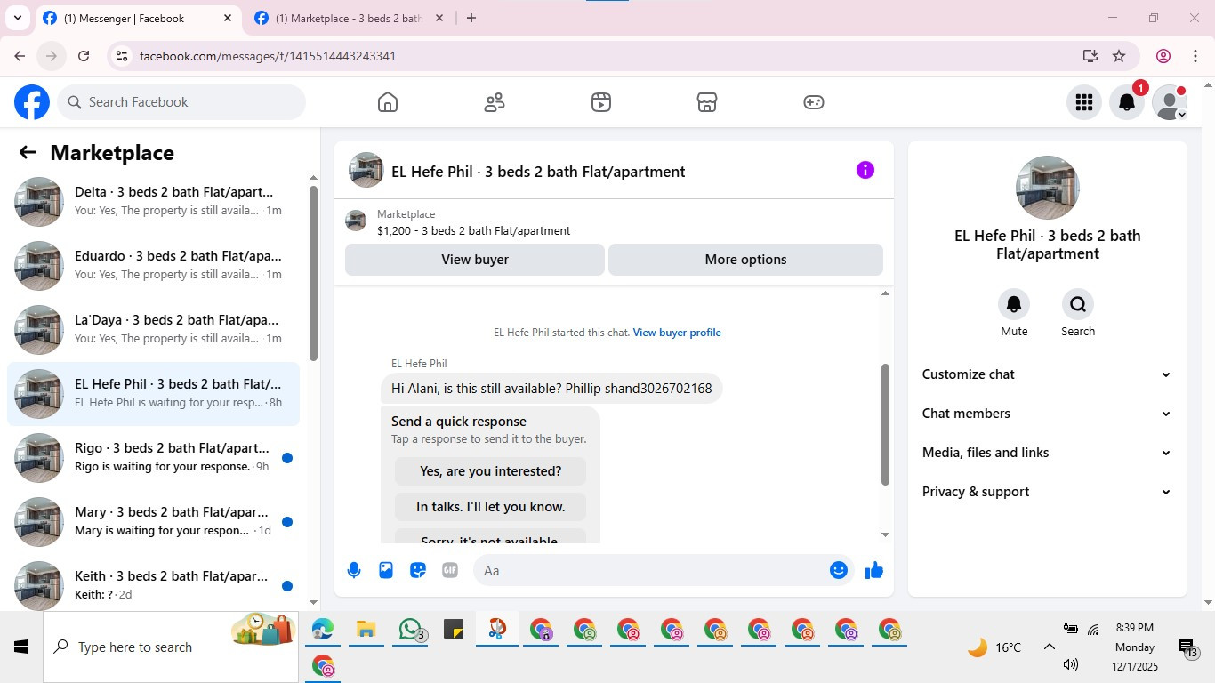Click the chat messages scrollbar
The image size is (1215, 683).
coord(885,424)
